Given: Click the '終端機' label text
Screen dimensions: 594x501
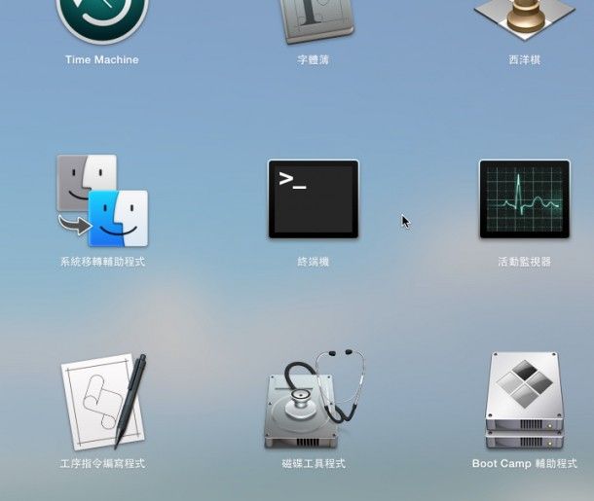Looking at the screenshot, I should (313, 262).
